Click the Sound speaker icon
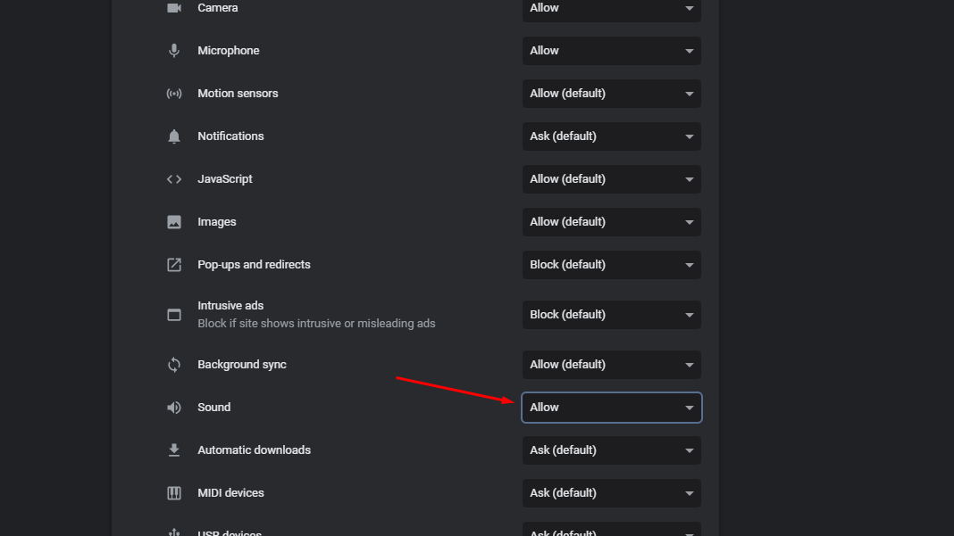The image size is (954, 536). point(174,408)
